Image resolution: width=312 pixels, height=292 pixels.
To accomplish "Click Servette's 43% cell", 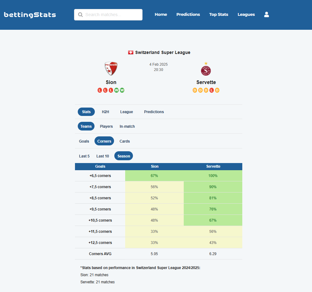I will (213, 243).
